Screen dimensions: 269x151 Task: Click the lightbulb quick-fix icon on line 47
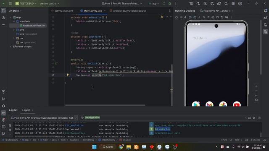click(68, 75)
